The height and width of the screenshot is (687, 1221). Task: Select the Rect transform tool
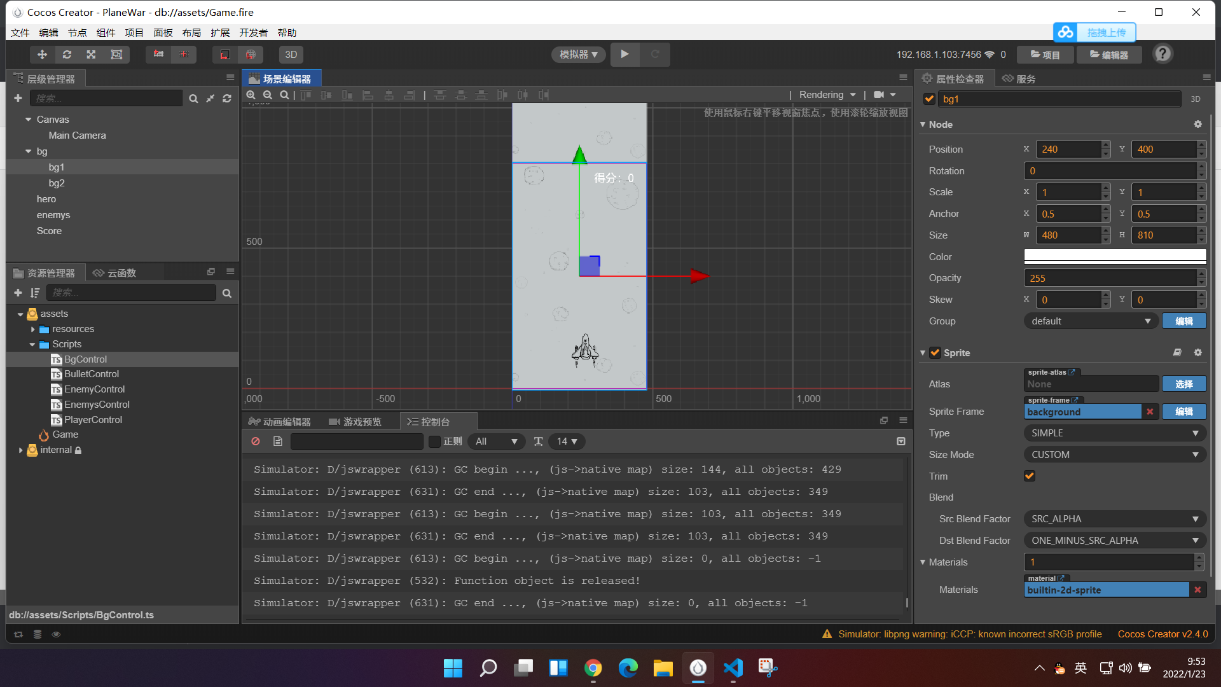116,55
